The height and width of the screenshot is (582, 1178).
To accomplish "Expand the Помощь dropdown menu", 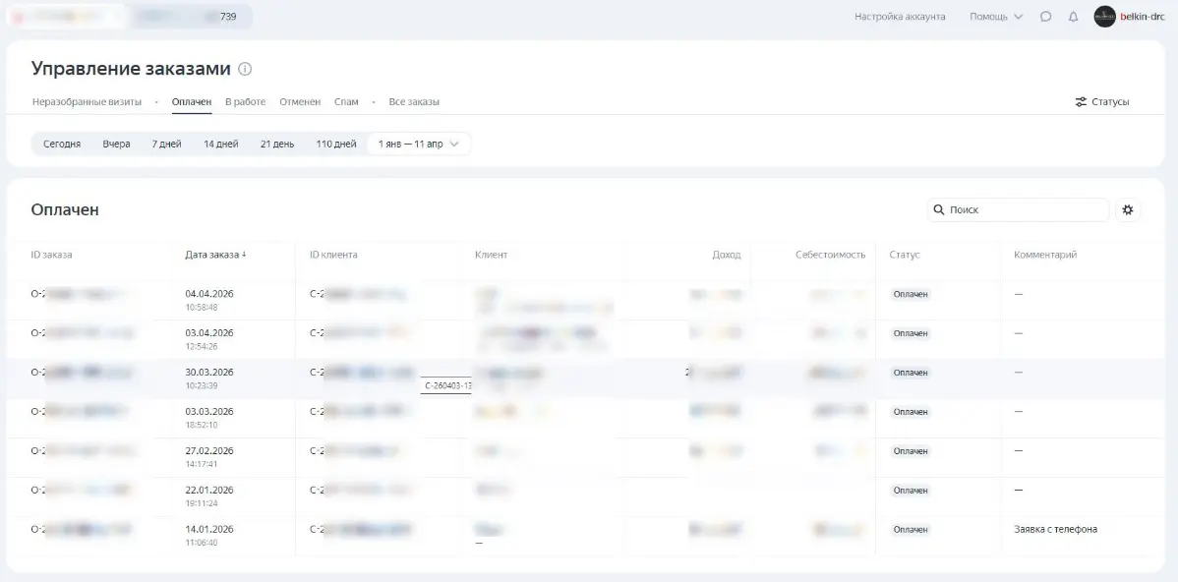I will tap(995, 17).
